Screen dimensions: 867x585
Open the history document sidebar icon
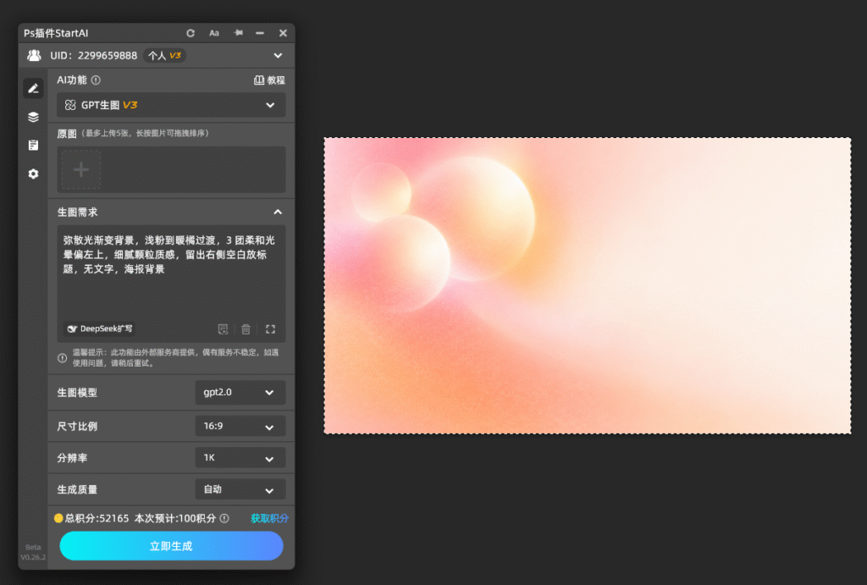[33, 145]
